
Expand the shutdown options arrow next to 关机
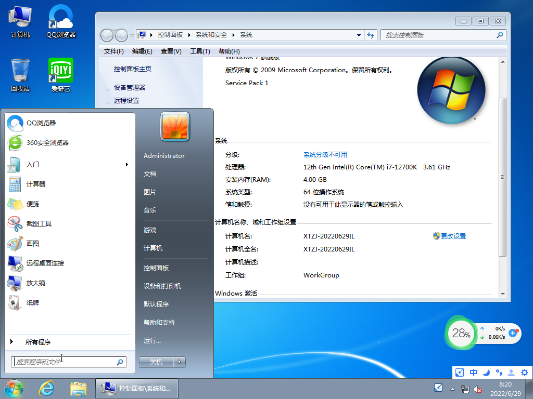click(x=179, y=362)
